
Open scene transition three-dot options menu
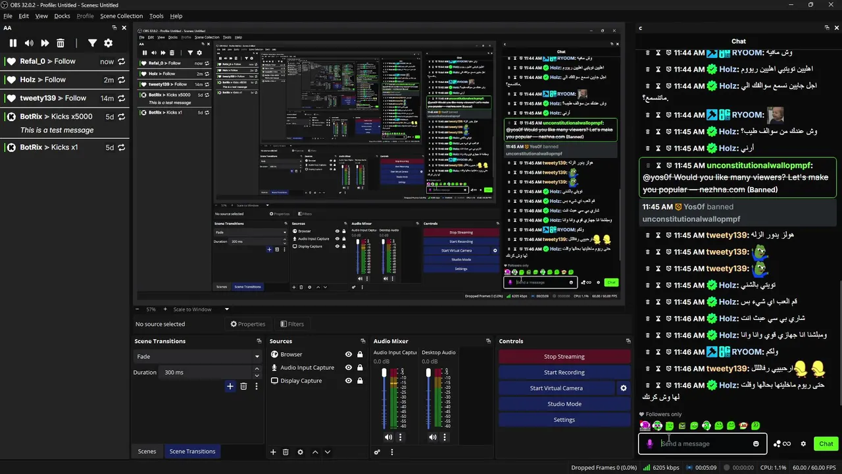[x=257, y=386]
